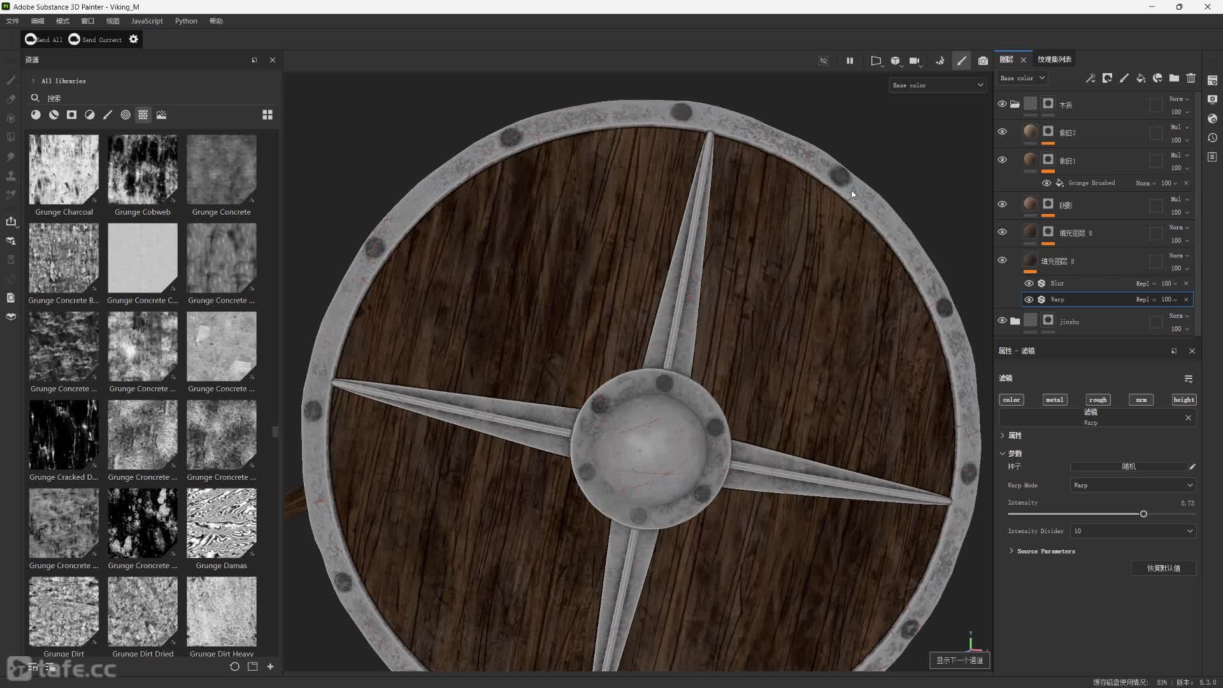The image size is (1223, 688).
Task: Switch asset thumbnail view size icon
Action: (x=268, y=115)
